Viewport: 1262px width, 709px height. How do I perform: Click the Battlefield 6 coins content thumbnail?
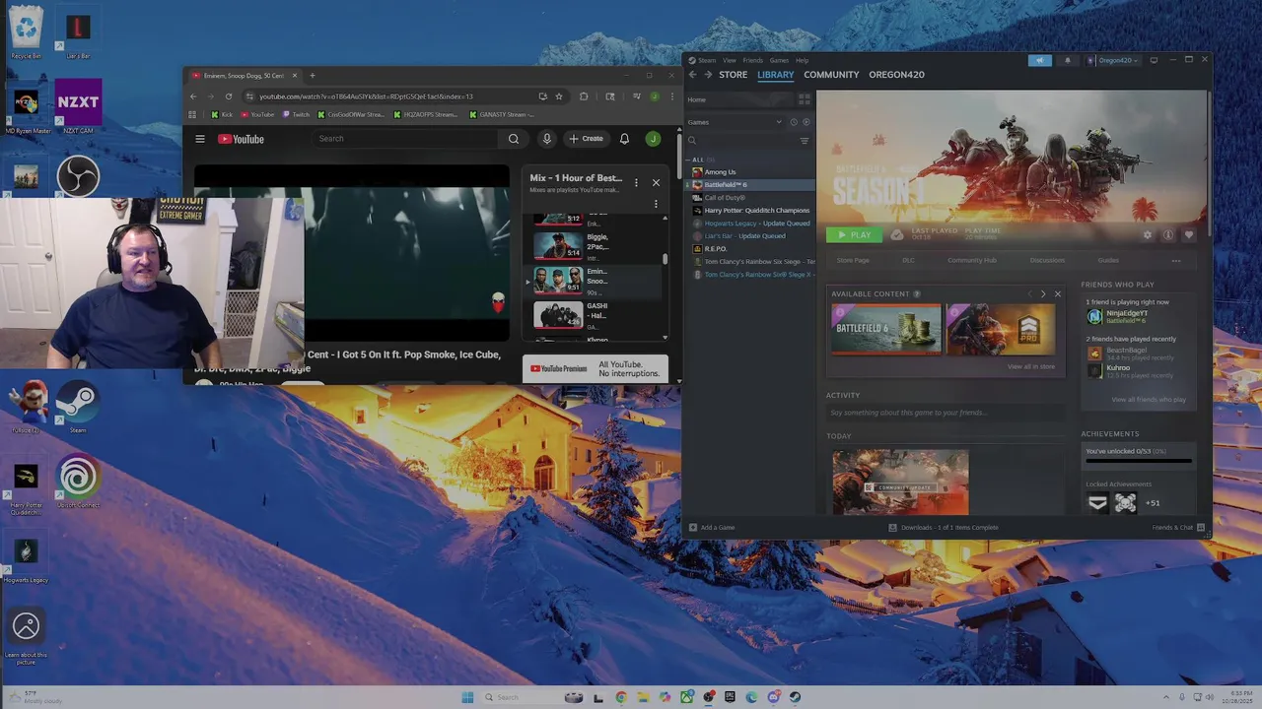click(x=885, y=329)
